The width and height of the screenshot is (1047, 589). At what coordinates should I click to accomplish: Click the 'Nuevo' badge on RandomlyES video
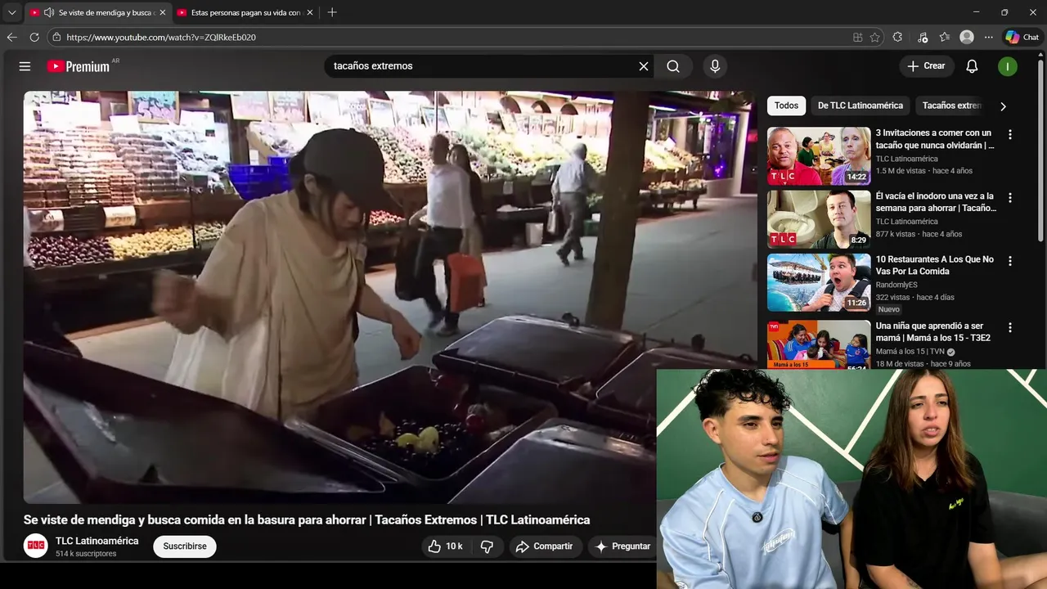[889, 309]
